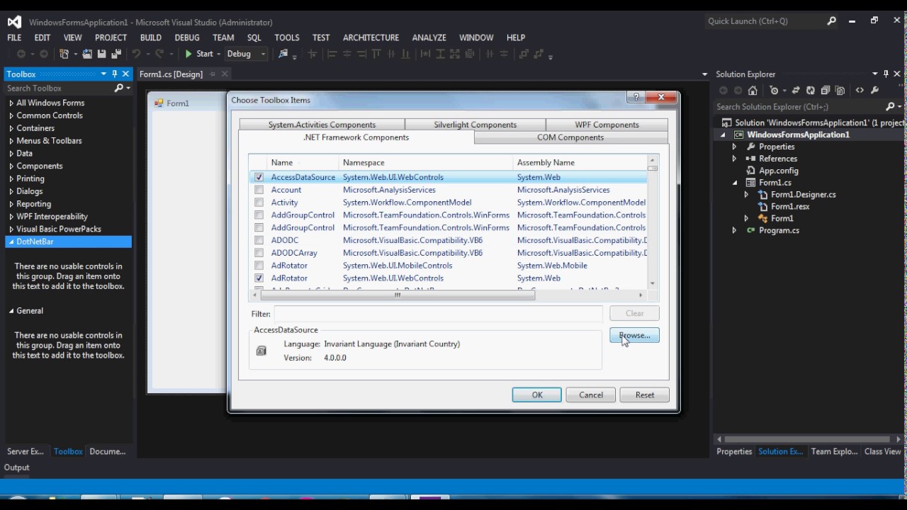Click Sync with Active Document icon
Viewport: 907px width, 510px height.
click(796, 91)
